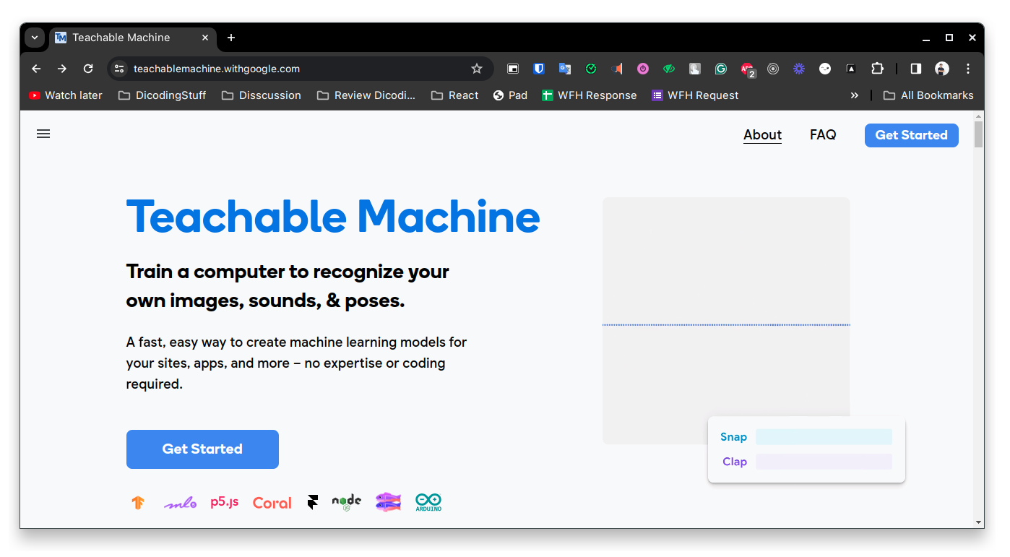The height and width of the screenshot is (557, 1010).
Task: Open the DicodingStuff bookmark folder
Action: tap(163, 95)
